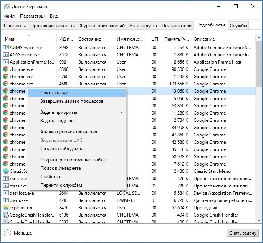This screenshot has height=243, width=263.
Task: Click the Application Frame Host description
Action: [217, 62]
